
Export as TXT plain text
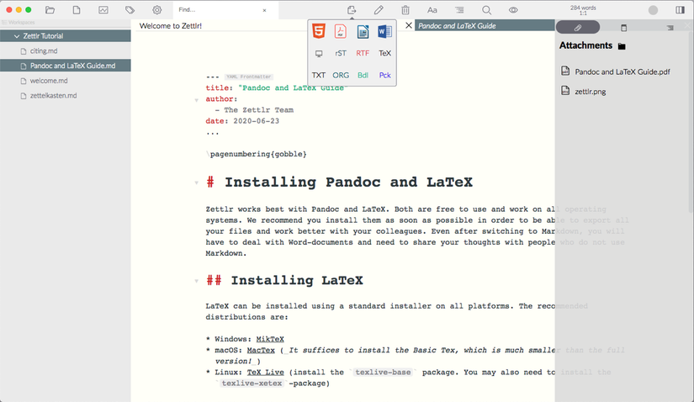click(319, 75)
